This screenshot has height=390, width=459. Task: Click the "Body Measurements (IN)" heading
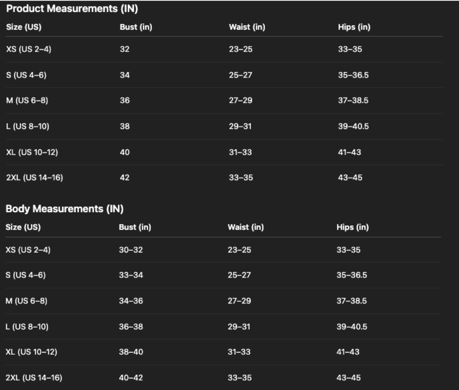[x=64, y=210]
